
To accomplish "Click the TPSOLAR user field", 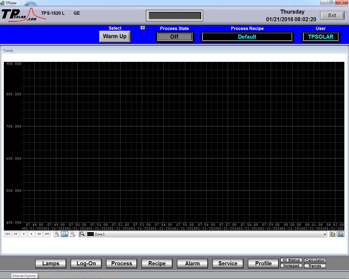I will pos(321,37).
